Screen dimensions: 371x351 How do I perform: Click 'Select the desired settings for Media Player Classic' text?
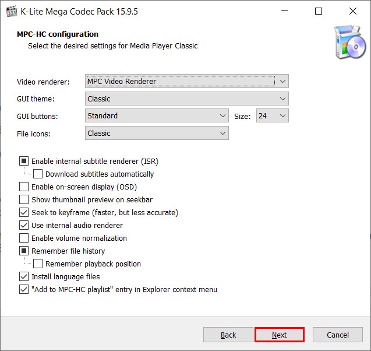(x=113, y=45)
